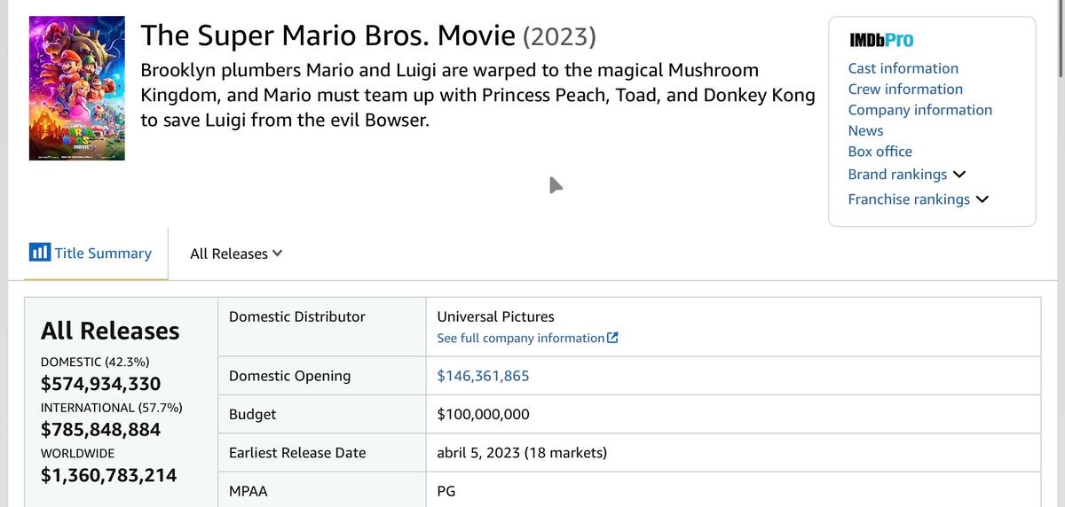Click the Universal Pictures distributor name
Image resolution: width=1065 pixels, height=507 pixels.
point(495,316)
